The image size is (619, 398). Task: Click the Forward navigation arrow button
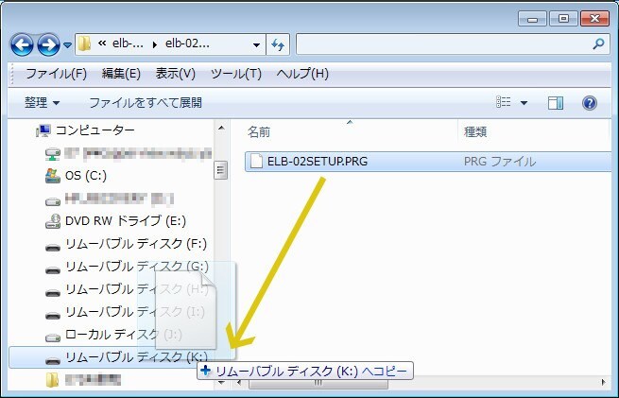point(48,44)
